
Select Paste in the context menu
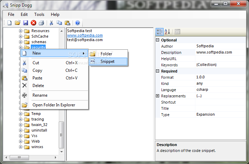pos(54,78)
